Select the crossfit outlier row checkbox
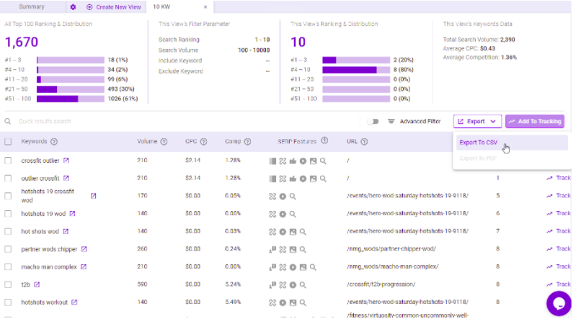 click(x=8, y=161)
